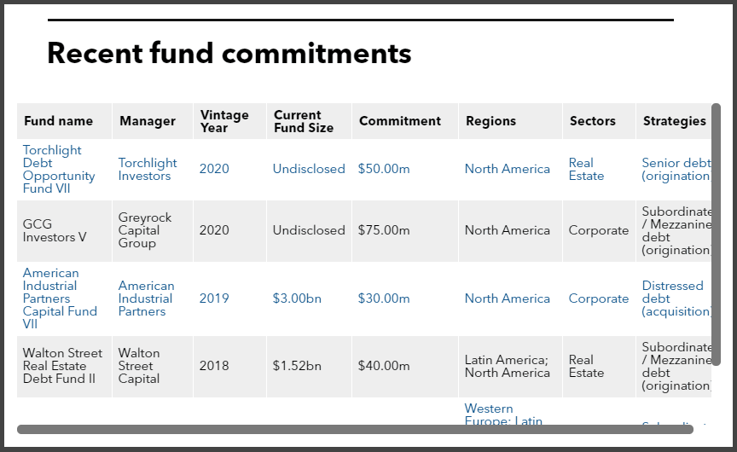Screen dimensions: 737x452
Task: Click the Distressed debt (acquisition) strategy
Action: tap(676, 298)
